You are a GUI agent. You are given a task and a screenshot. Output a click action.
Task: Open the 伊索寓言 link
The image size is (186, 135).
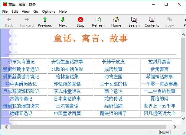(160, 69)
